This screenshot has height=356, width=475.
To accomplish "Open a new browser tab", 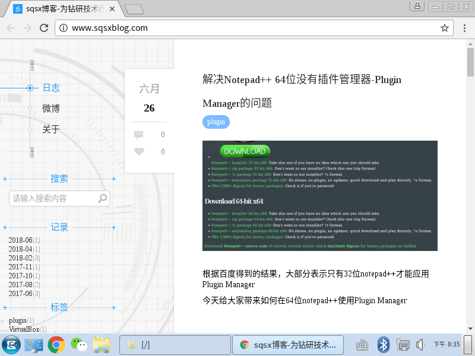I will click(134, 9).
